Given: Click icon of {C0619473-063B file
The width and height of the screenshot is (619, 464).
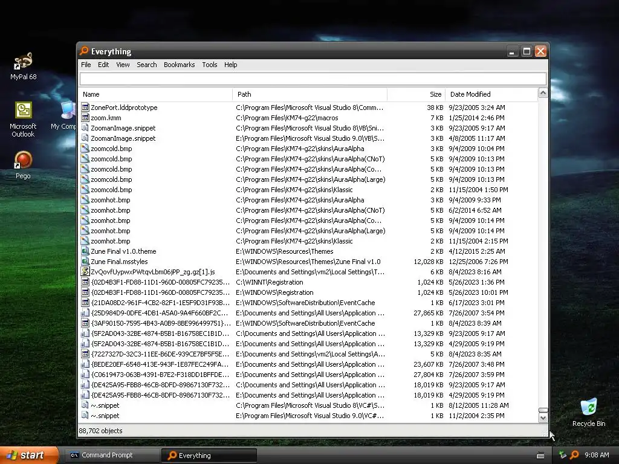Looking at the screenshot, I should click(x=85, y=374).
